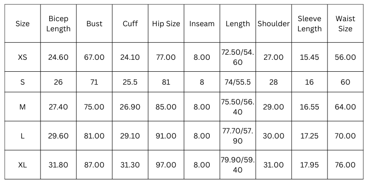Click the Sleeve Length column header

tap(310, 24)
